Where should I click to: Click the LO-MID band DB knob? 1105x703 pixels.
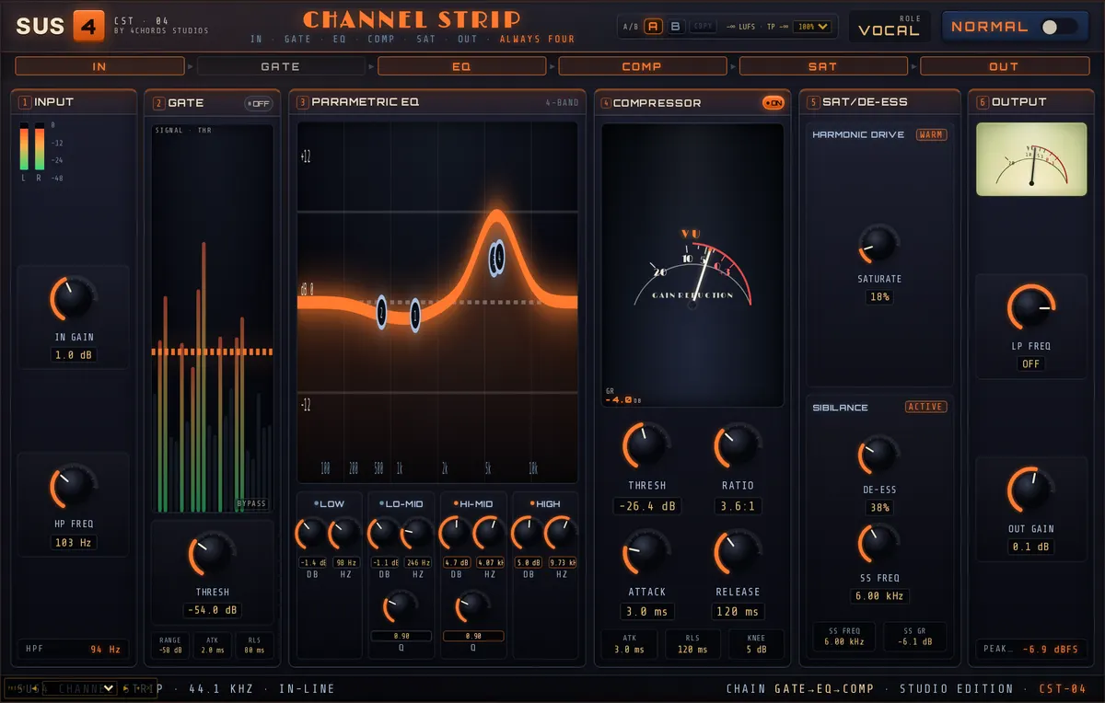click(x=382, y=533)
